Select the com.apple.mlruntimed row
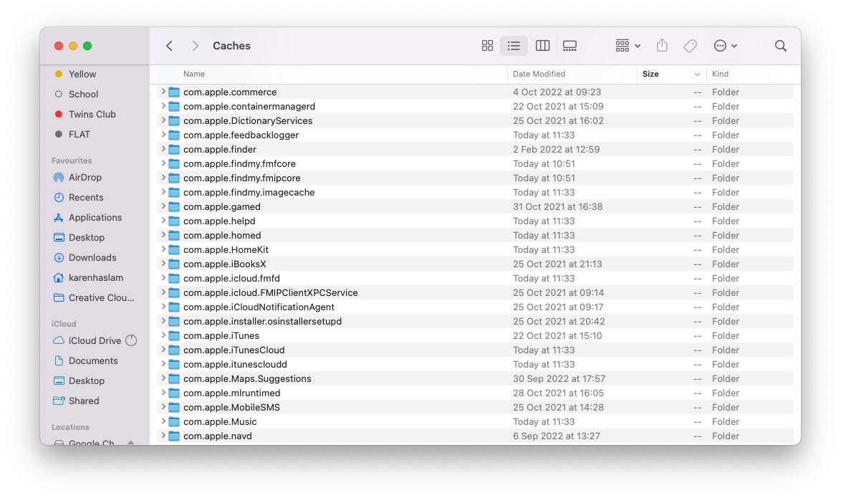Image resolution: width=841 pixels, height=498 pixels. click(x=475, y=393)
